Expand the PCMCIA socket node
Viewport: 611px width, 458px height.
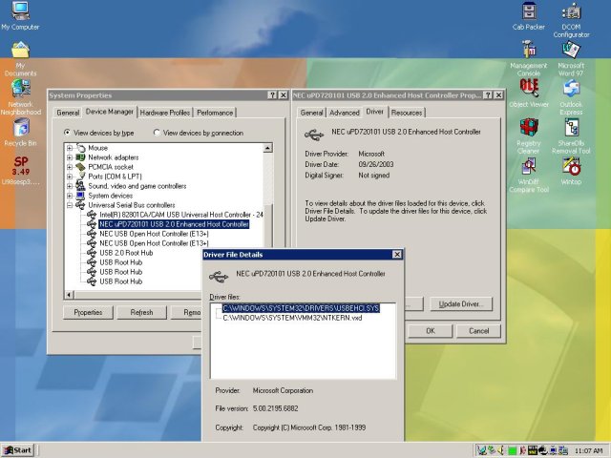point(70,167)
